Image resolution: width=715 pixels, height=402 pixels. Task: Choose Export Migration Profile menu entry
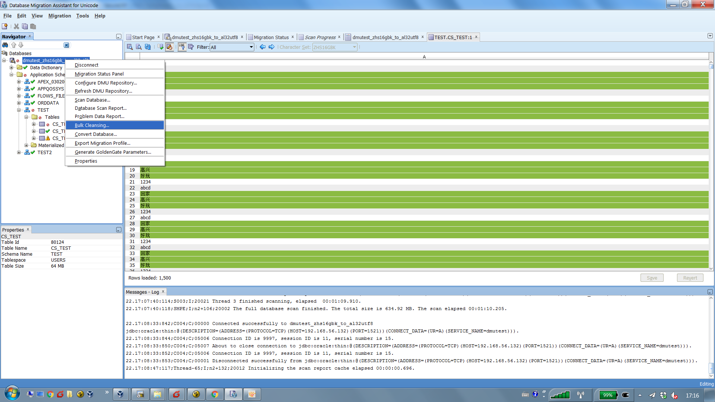tap(115, 143)
